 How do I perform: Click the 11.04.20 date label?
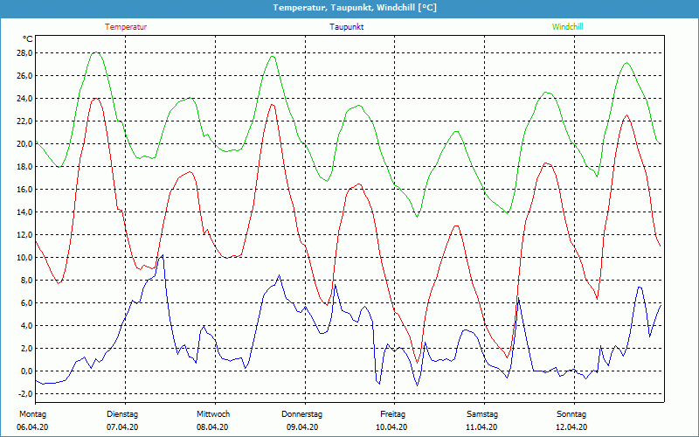481,427
